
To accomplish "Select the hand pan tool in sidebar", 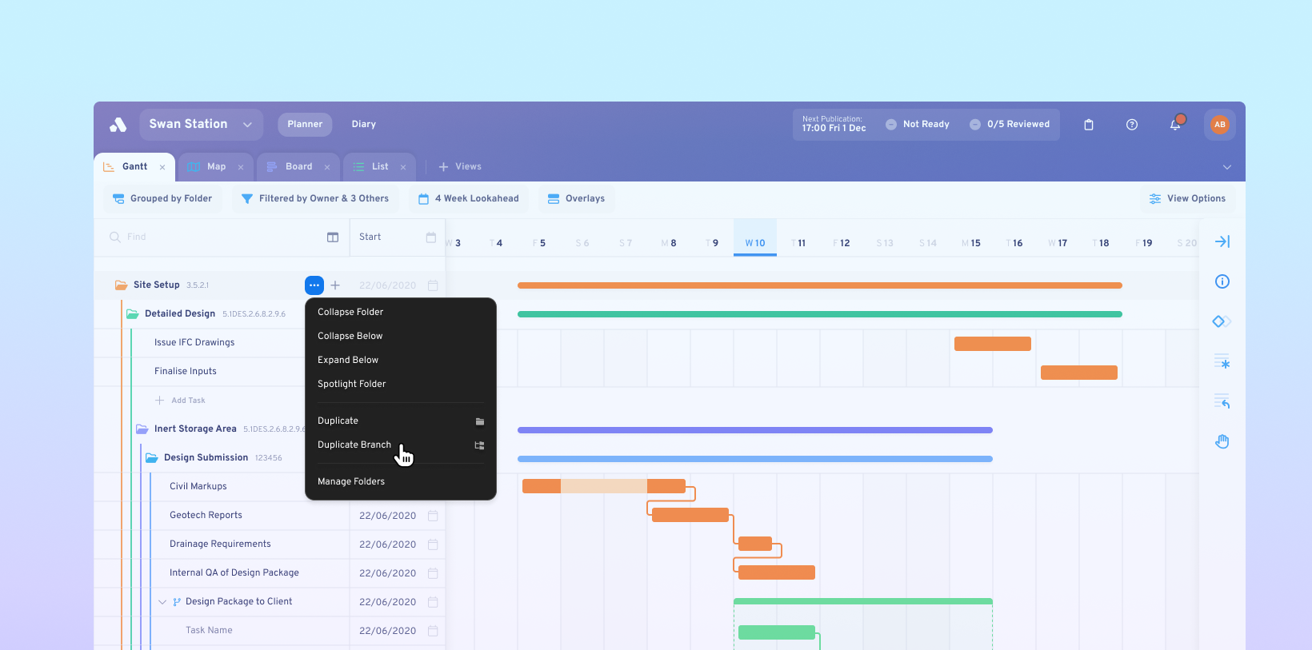I will pos(1222,441).
